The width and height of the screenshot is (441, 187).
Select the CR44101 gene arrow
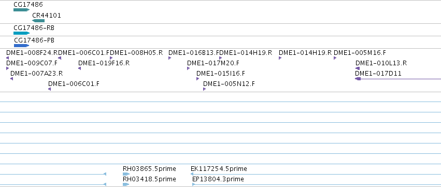pos(38,21)
